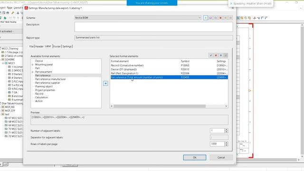This screenshot has width=304, height=171.
Task: Click the Export scheme icon
Action: (230, 18)
